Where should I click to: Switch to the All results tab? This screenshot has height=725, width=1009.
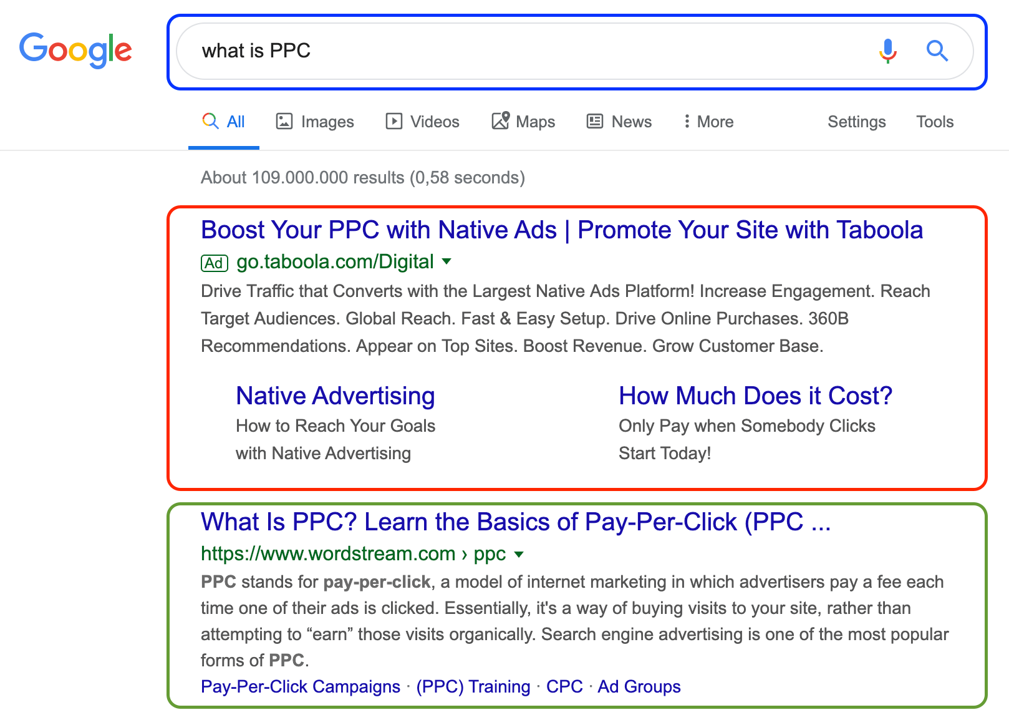224,122
